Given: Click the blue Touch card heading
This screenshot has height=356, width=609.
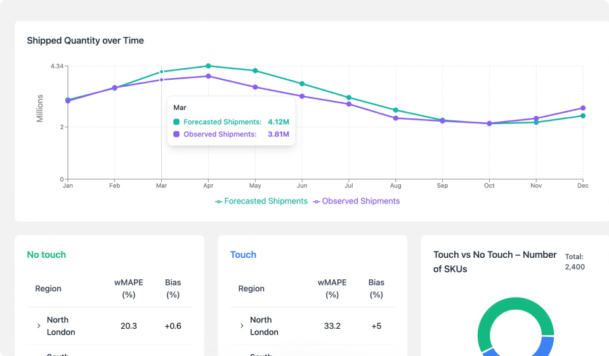Looking at the screenshot, I should pyautogui.click(x=243, y=255).
